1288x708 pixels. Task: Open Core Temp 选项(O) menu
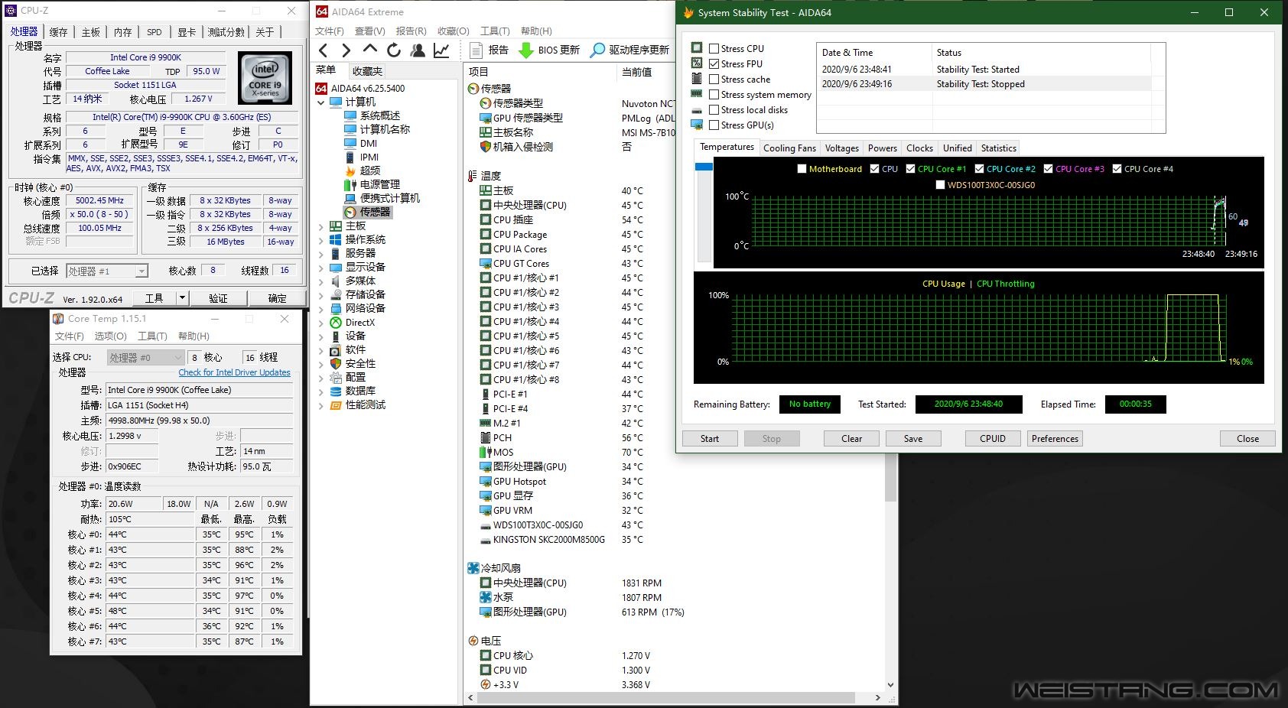click(x=110, y=336)
